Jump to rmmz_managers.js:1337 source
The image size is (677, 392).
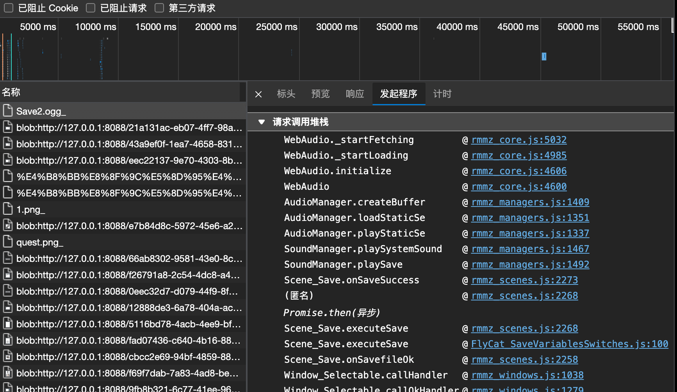(x=530, y=233)
